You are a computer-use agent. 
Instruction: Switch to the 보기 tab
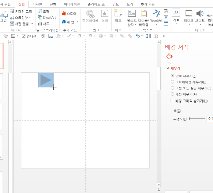(x=130, y=5)
